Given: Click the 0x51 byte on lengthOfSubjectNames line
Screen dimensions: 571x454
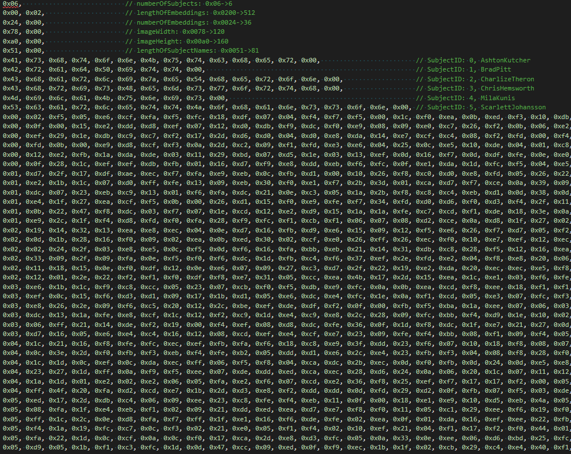Looking at the screenshot, I should coord(10,50).
